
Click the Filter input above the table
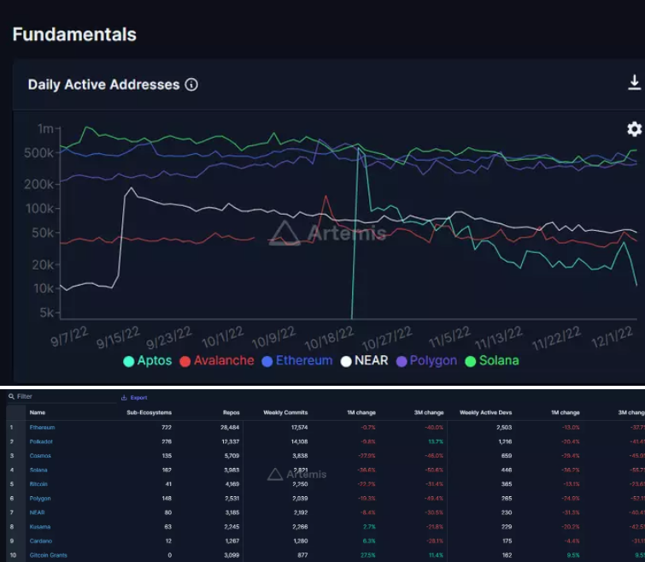coord(62,396)
